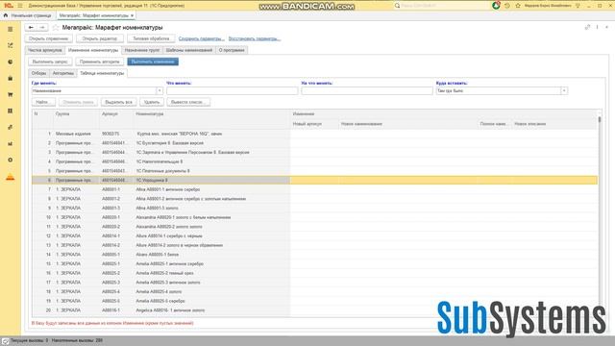615x346 pixels.
Task: Open the orange triangle section in sidebar
Action: coord(11,177)
